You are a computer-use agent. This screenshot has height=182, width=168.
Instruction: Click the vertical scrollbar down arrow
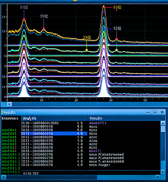(x=163, y=172)
